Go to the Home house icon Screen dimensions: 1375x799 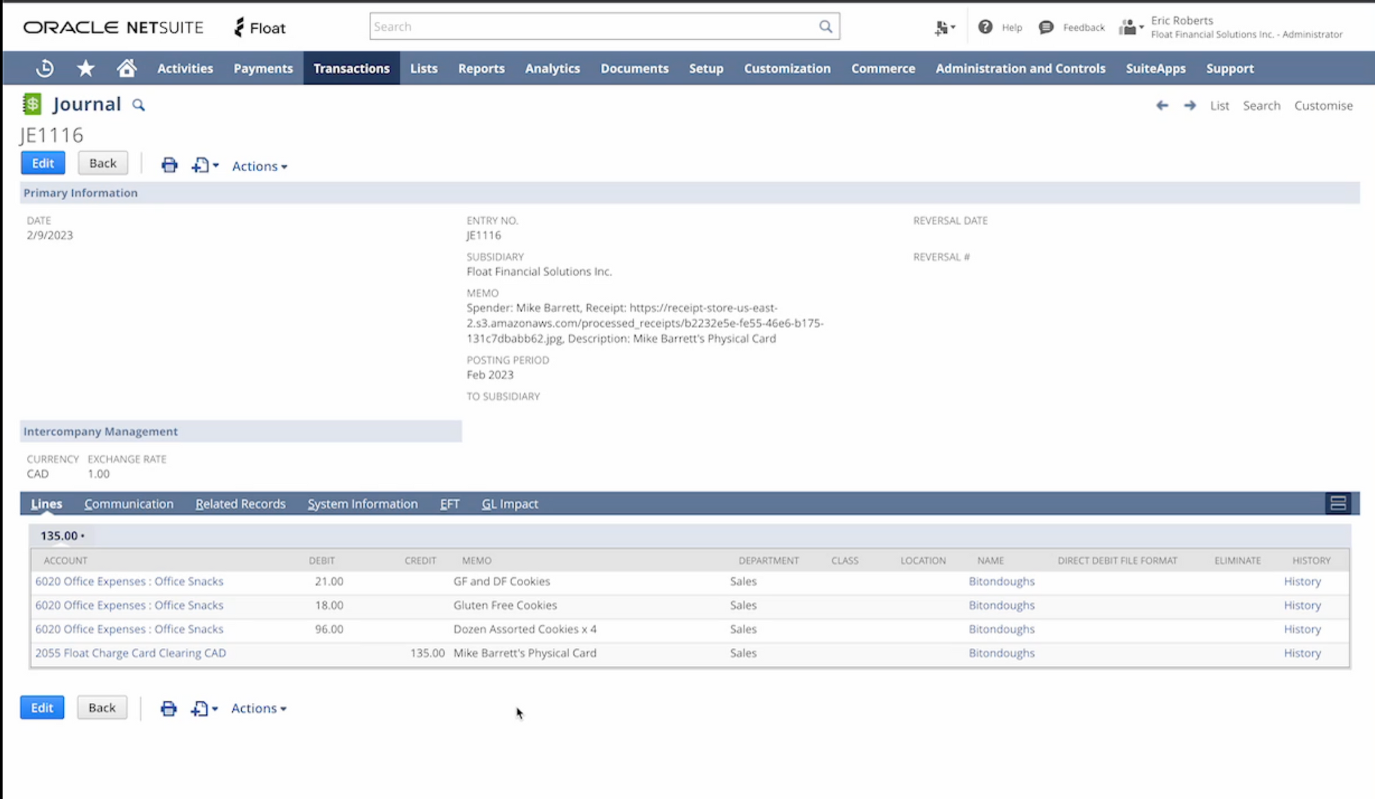(x=126, y=68)
